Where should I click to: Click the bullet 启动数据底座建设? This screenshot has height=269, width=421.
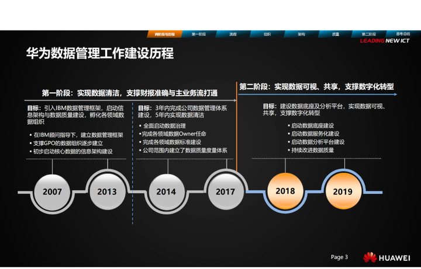tap(311, 125)
